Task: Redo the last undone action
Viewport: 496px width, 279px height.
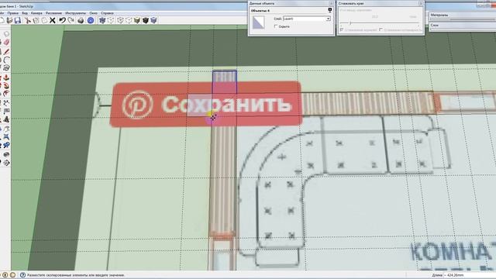Action: [x=71, y=21]
